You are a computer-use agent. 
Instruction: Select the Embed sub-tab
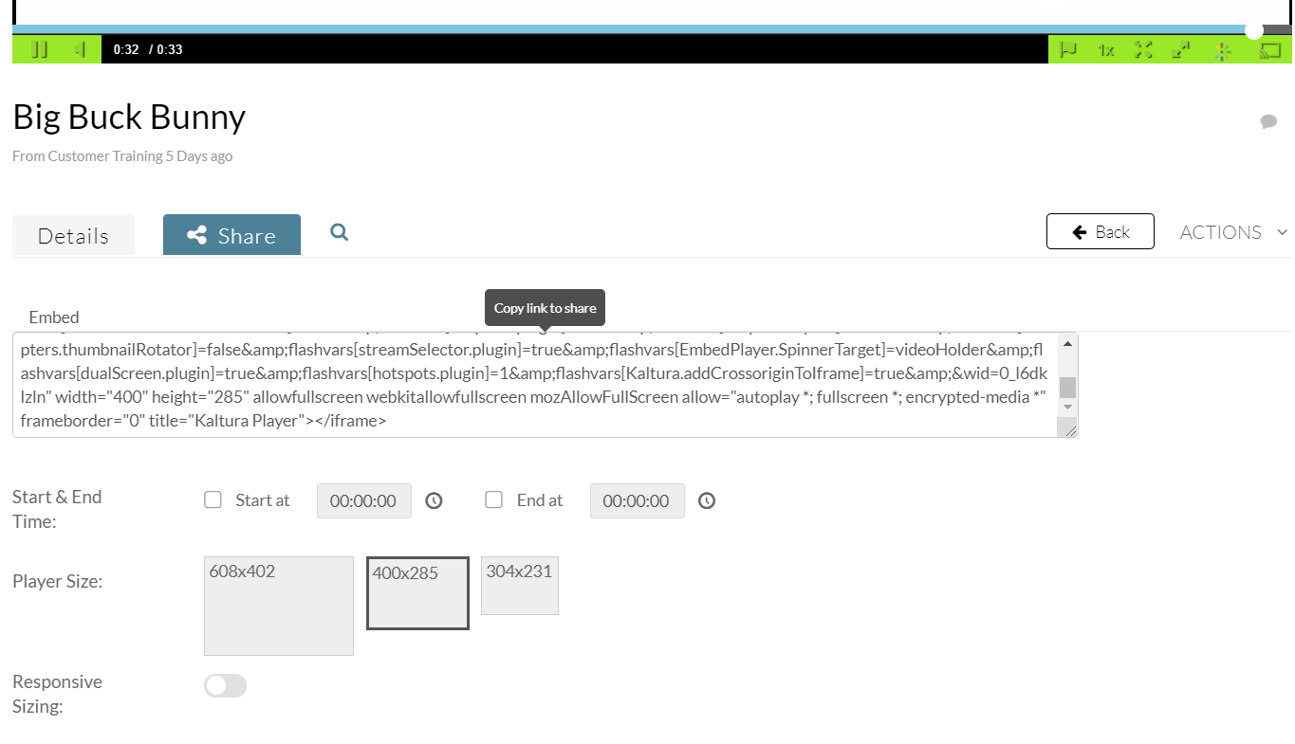point(54,318)
